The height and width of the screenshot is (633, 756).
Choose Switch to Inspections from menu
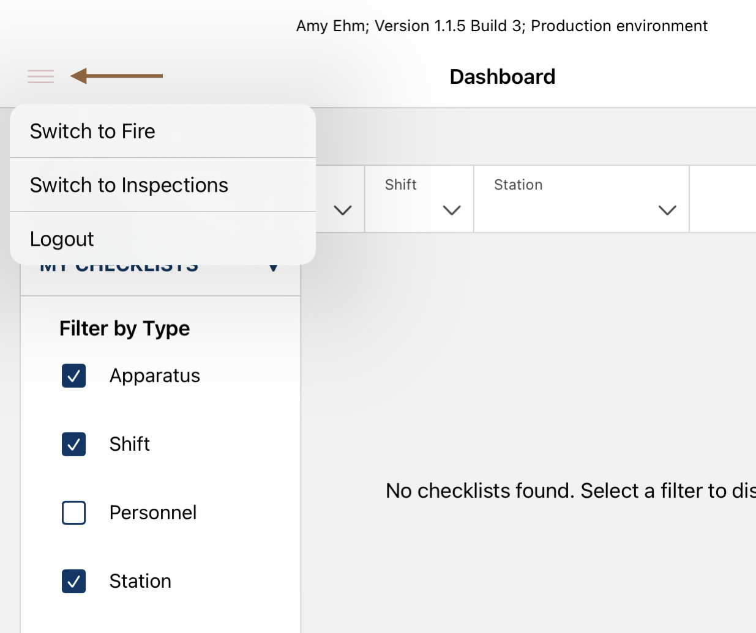tap(129, 185)
